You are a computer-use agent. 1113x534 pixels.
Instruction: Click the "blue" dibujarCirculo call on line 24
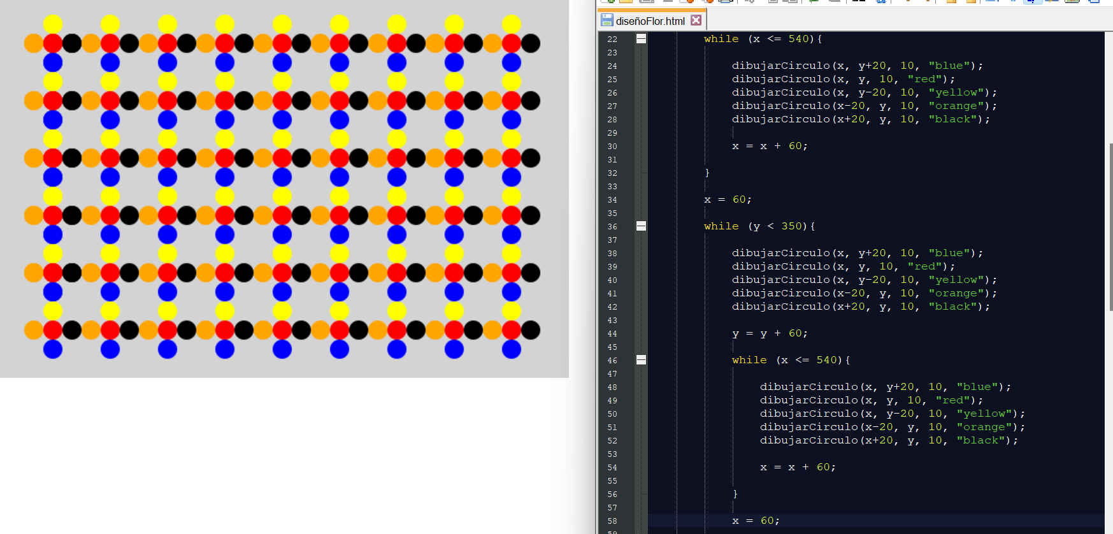pyautogui.click(x=858, y=66)
